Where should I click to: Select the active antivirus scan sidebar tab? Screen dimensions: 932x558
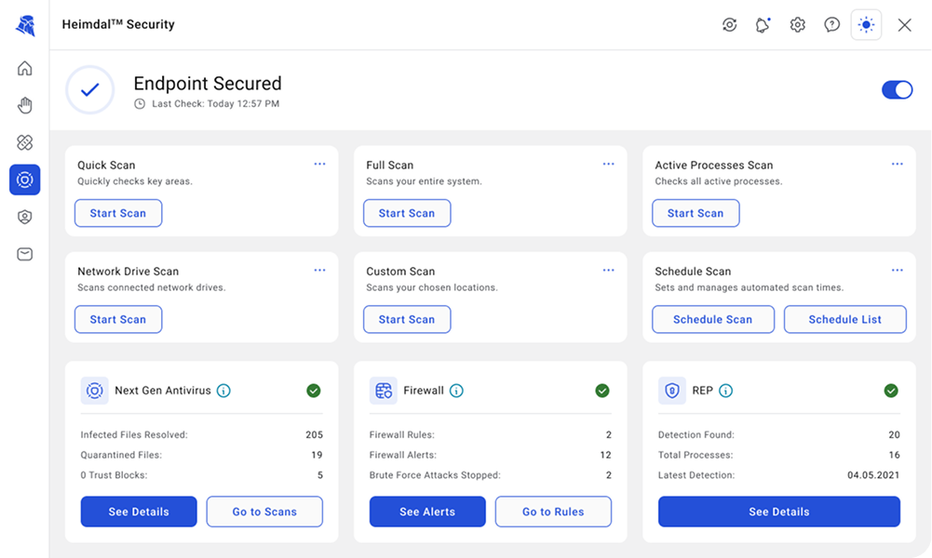click(24, 179)
